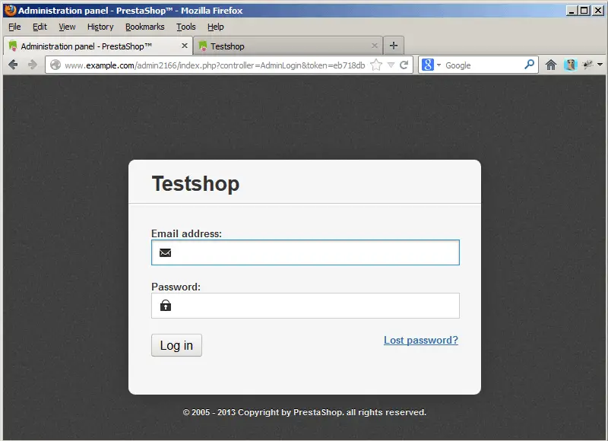Open the Bookmarks menu
This screenshot has width=608, height=441.
click(x=144, y=27)
